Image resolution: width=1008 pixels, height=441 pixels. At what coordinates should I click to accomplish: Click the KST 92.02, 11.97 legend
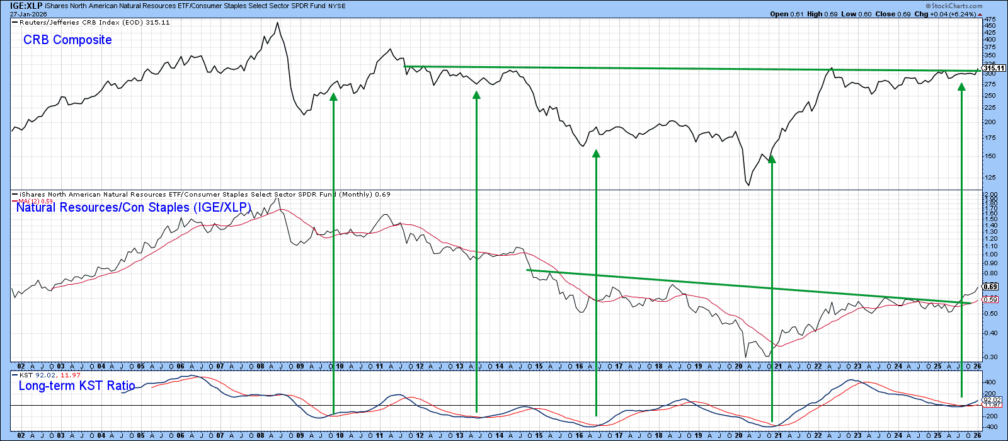(x=47, y=375)
